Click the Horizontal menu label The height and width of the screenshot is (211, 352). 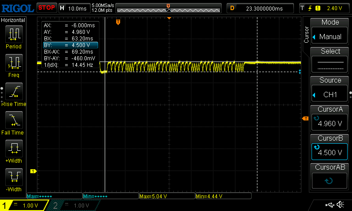coord(13,20)
